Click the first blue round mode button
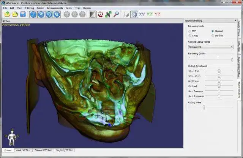 tap(33, 14)
